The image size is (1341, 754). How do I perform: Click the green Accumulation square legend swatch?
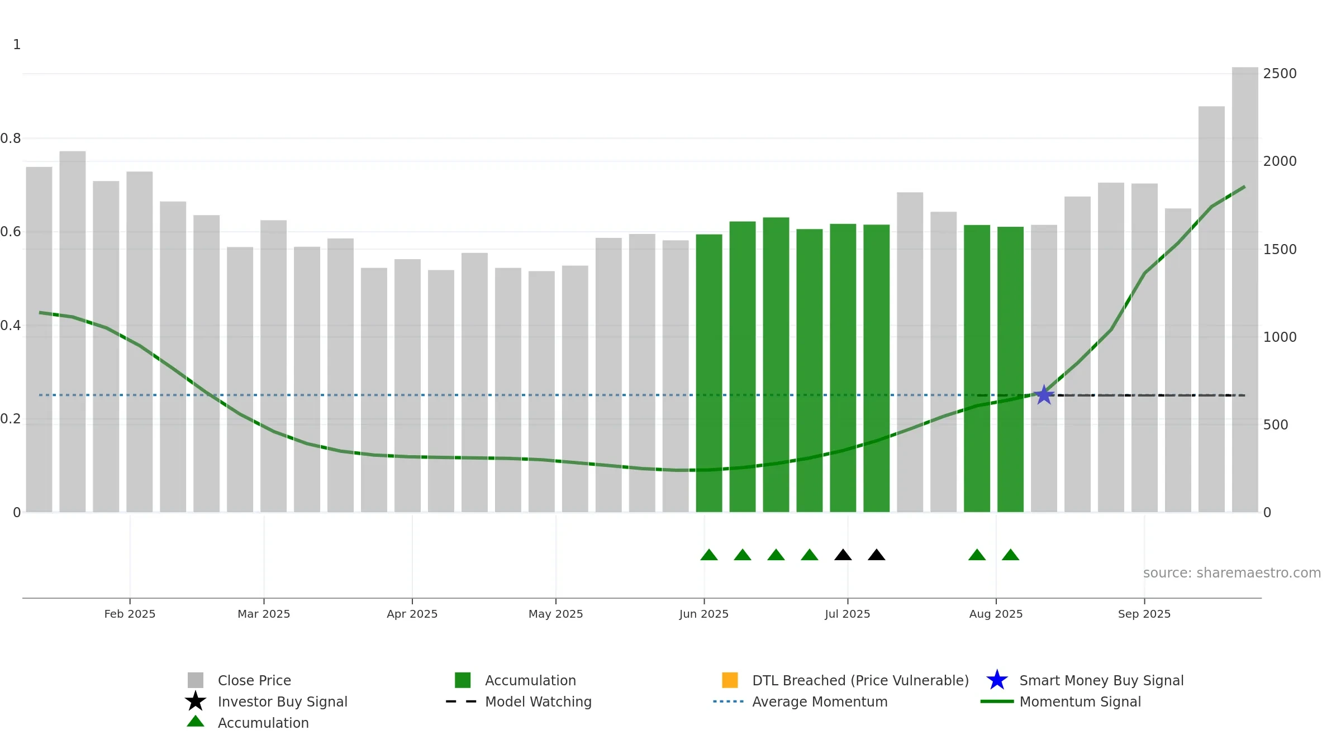tap(463, 680)
